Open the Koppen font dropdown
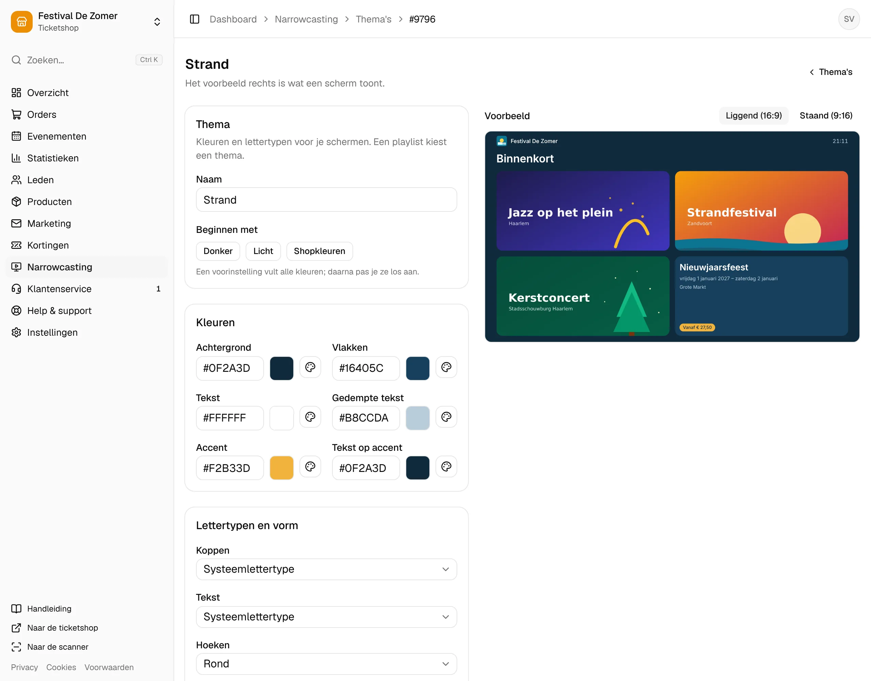Viewport: 871px width, 681px height. click(x=326, y=569)
